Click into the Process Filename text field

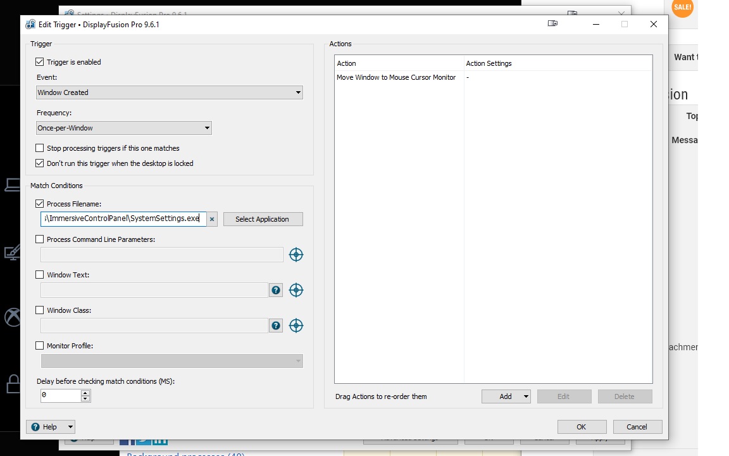123,218
